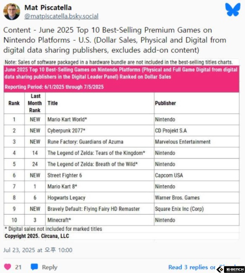Click the Bluesky butterfly logo
Viewport: 245px width, 273px height.
point(233,10)
